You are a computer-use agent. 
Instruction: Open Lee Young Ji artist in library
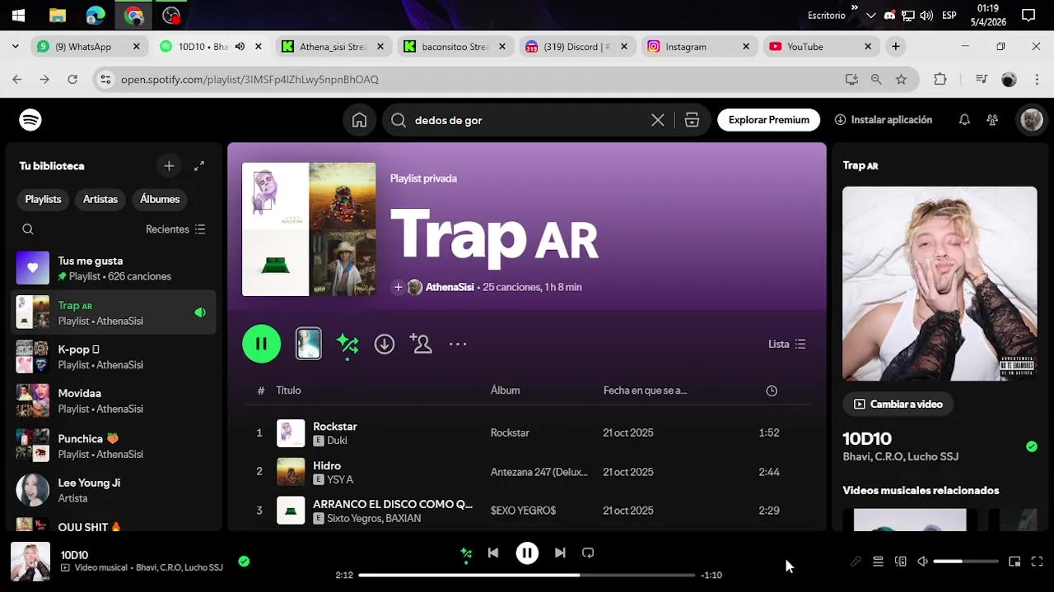pos(114,490)
